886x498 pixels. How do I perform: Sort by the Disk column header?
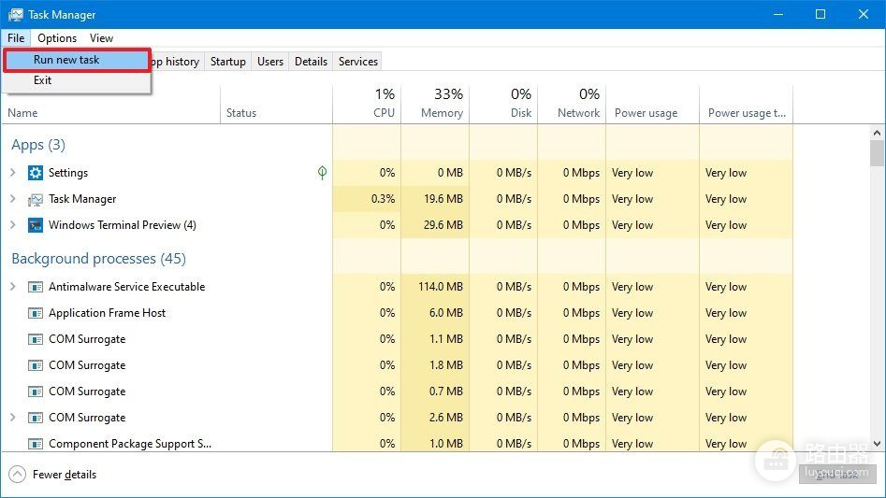coord(503,105)
